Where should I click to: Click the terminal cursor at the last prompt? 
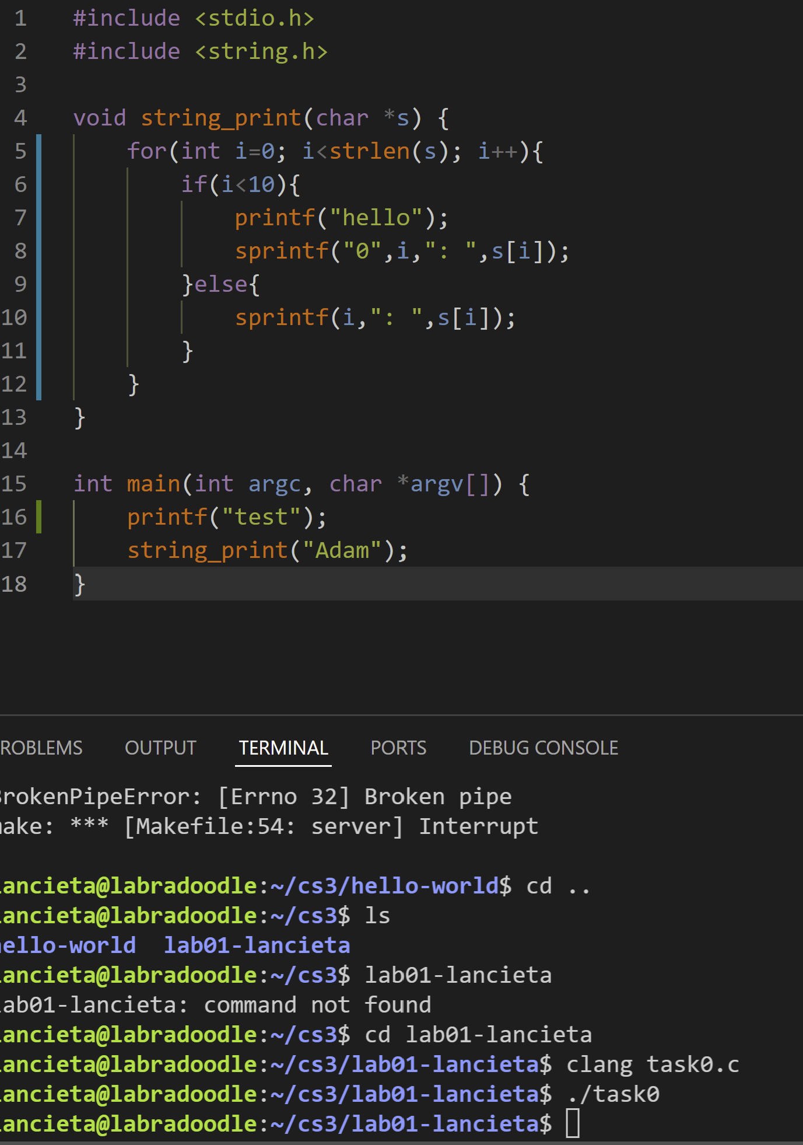point(573,1123)
